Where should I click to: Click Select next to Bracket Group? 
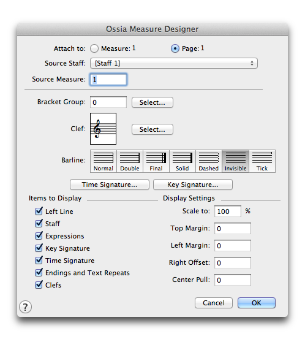click(x=152, y=102)
